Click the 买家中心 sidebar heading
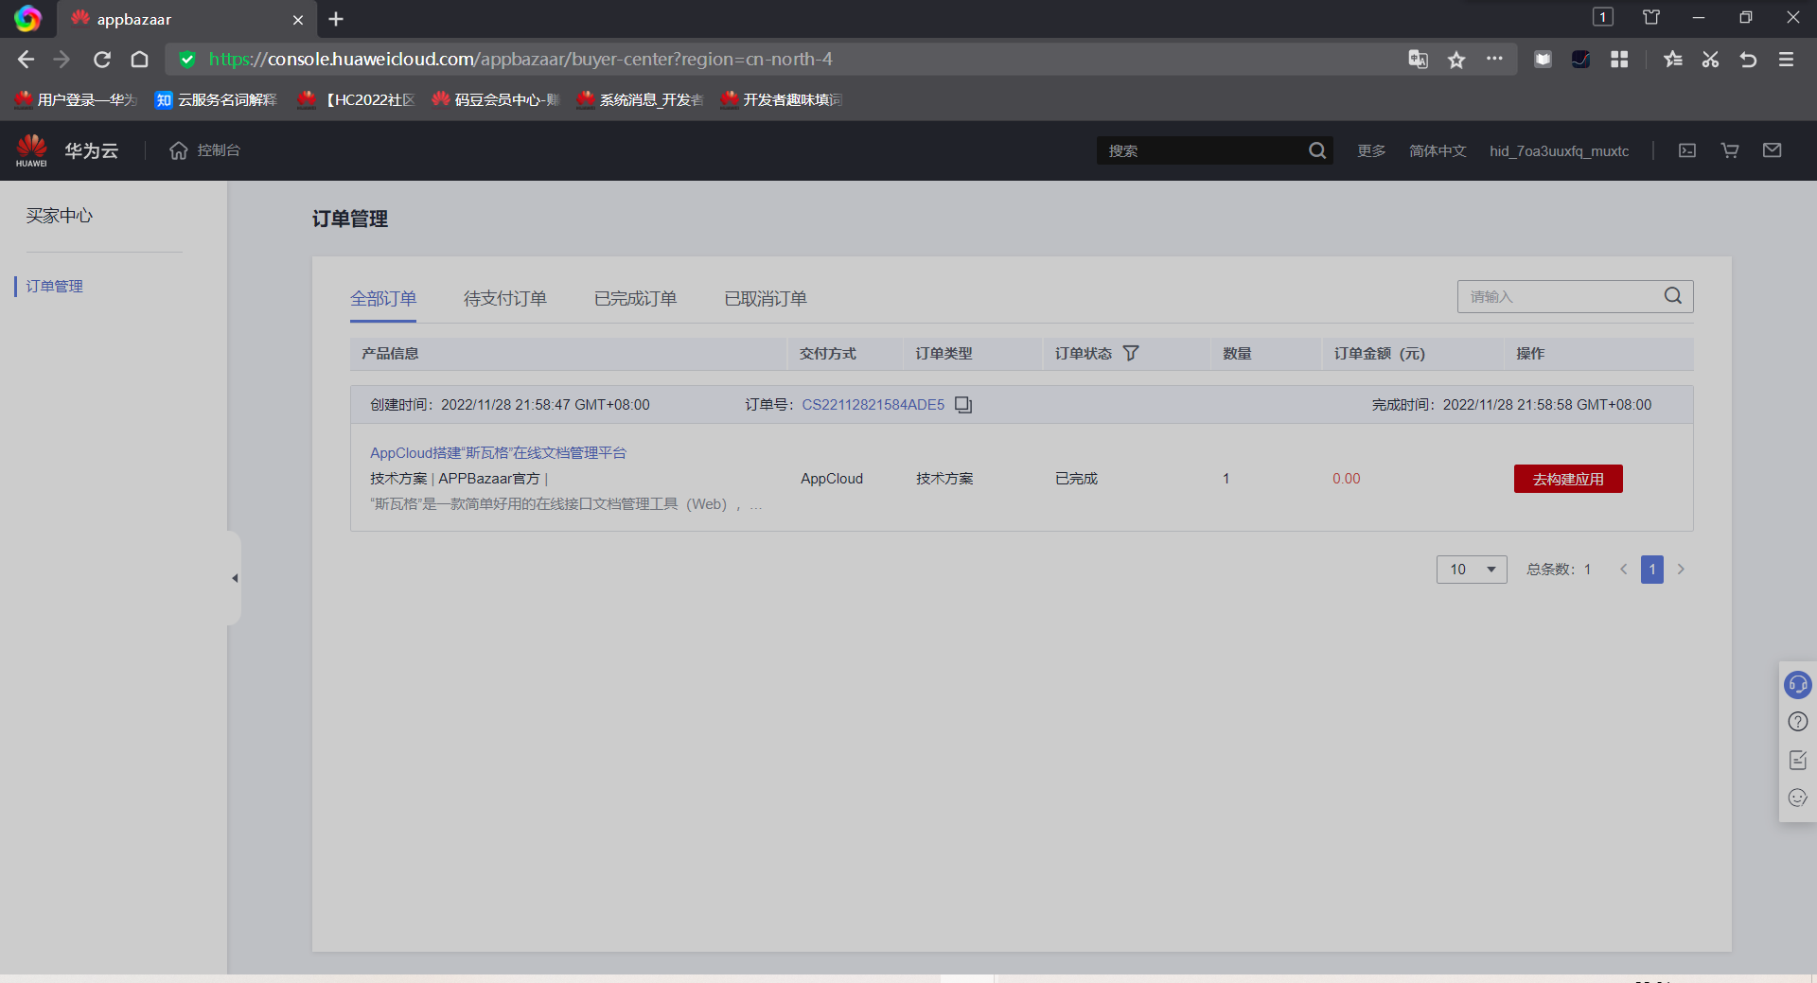Screen dimensions: 1817x983 60,216
